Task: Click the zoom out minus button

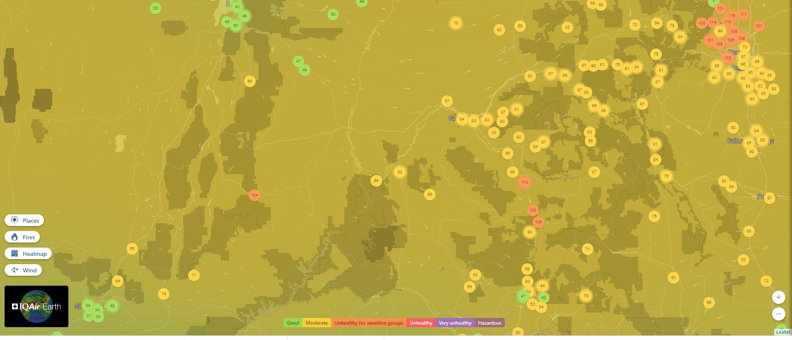Action: (778, 314)
